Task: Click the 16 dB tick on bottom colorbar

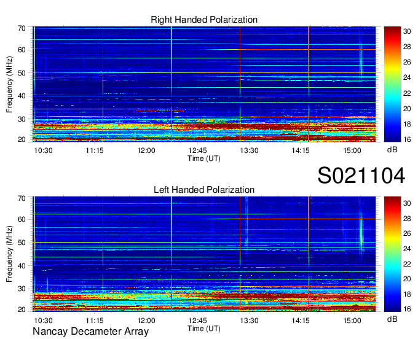Action: click(x=407, y=309)
